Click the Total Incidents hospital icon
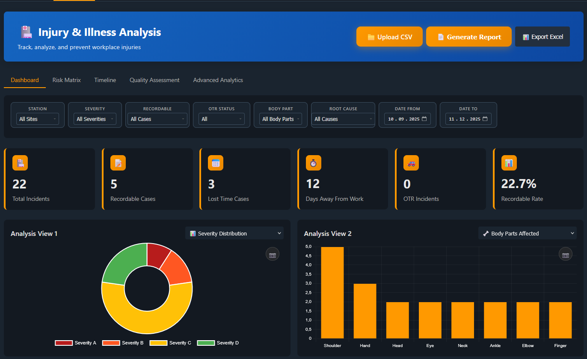This screenshot has height=359, width=587. pyautogui.click(x=20, y=163)
